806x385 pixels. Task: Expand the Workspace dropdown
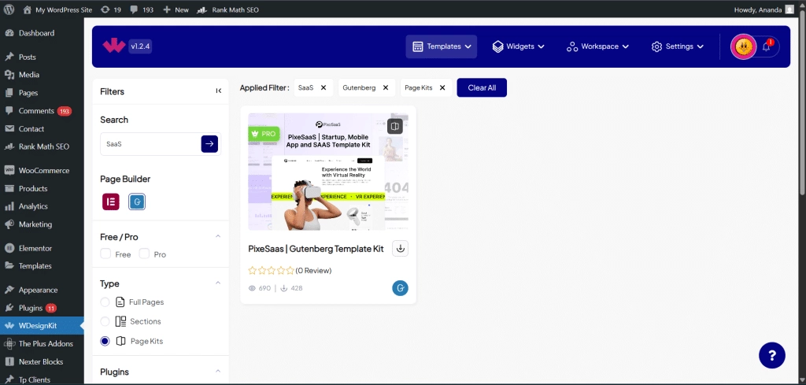[598, 46]
